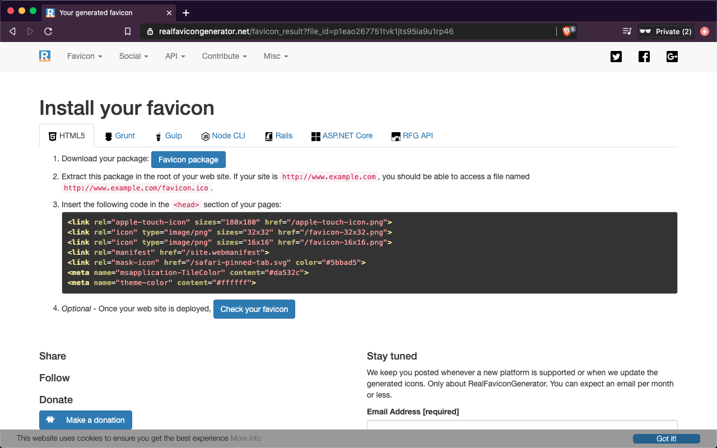Click the http://www.example.com code snippet

tap(329, 176)
